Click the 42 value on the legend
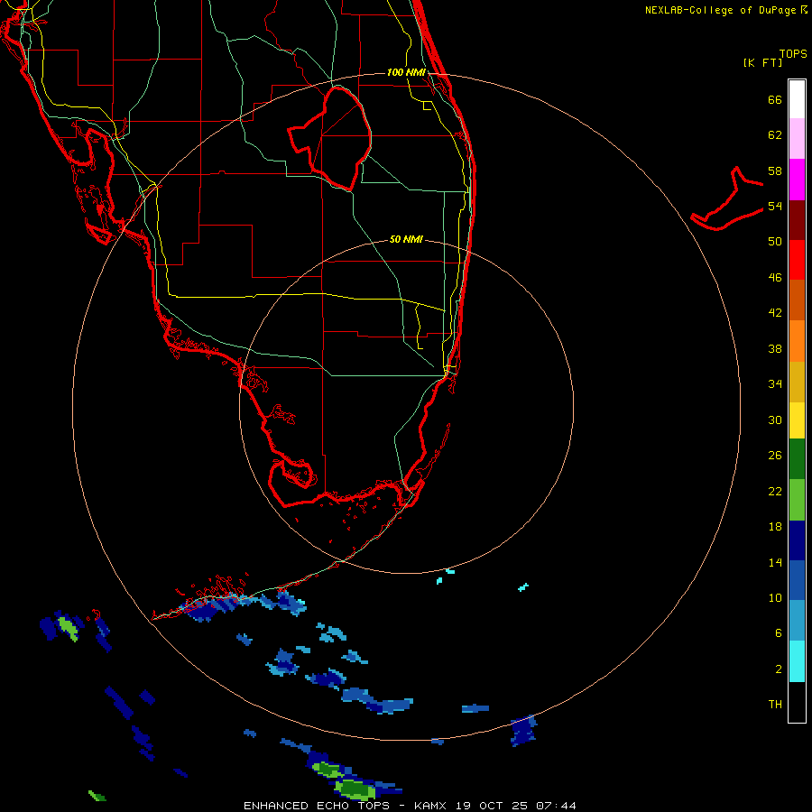The width and height of the screenshot is (812, 812). coord(775,313)
